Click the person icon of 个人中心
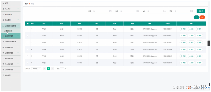 3,9
